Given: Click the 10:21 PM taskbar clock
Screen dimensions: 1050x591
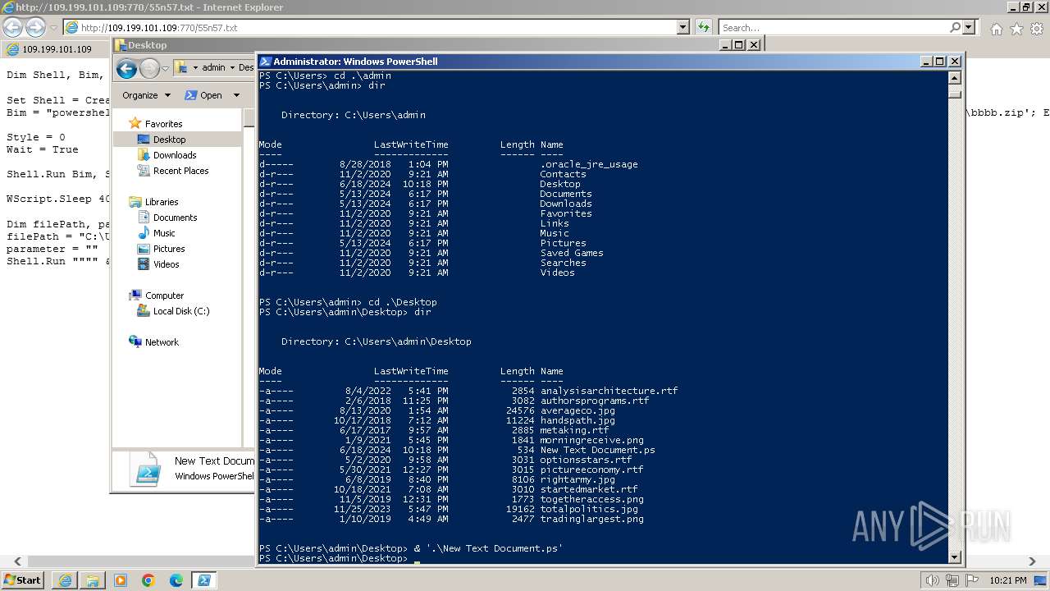Looking at the screenshot, I should point(1007,580).
